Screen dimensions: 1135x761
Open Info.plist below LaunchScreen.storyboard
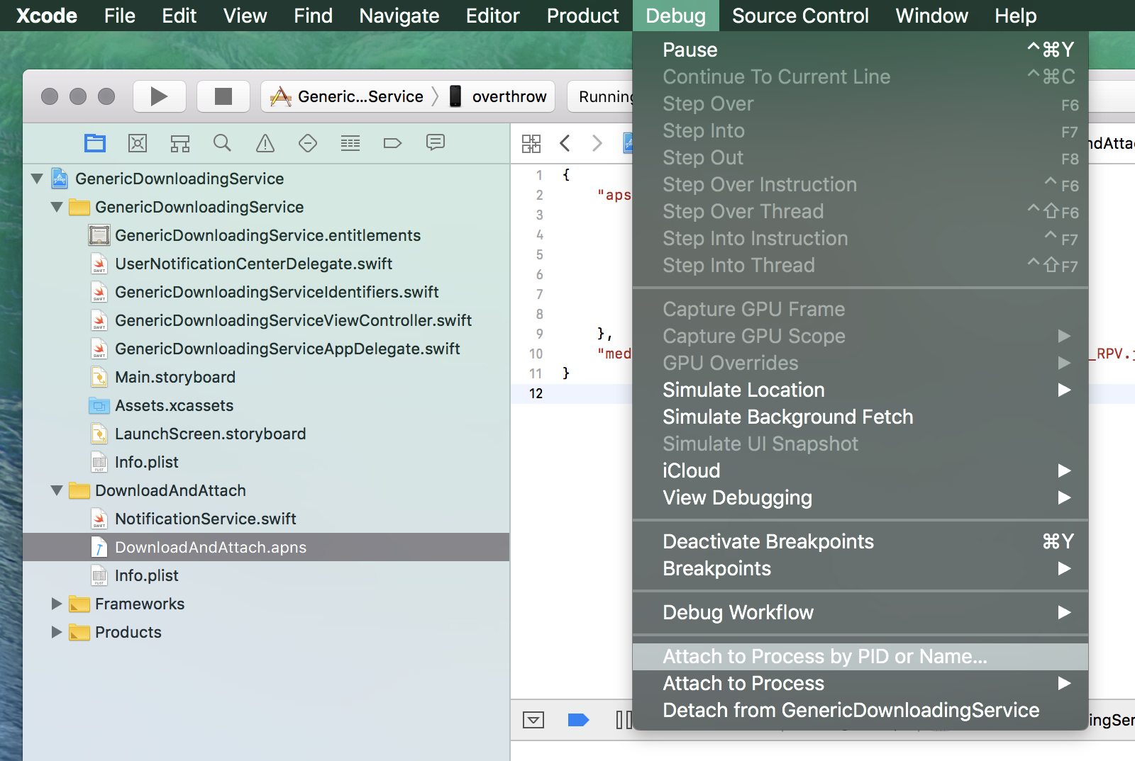266,462
